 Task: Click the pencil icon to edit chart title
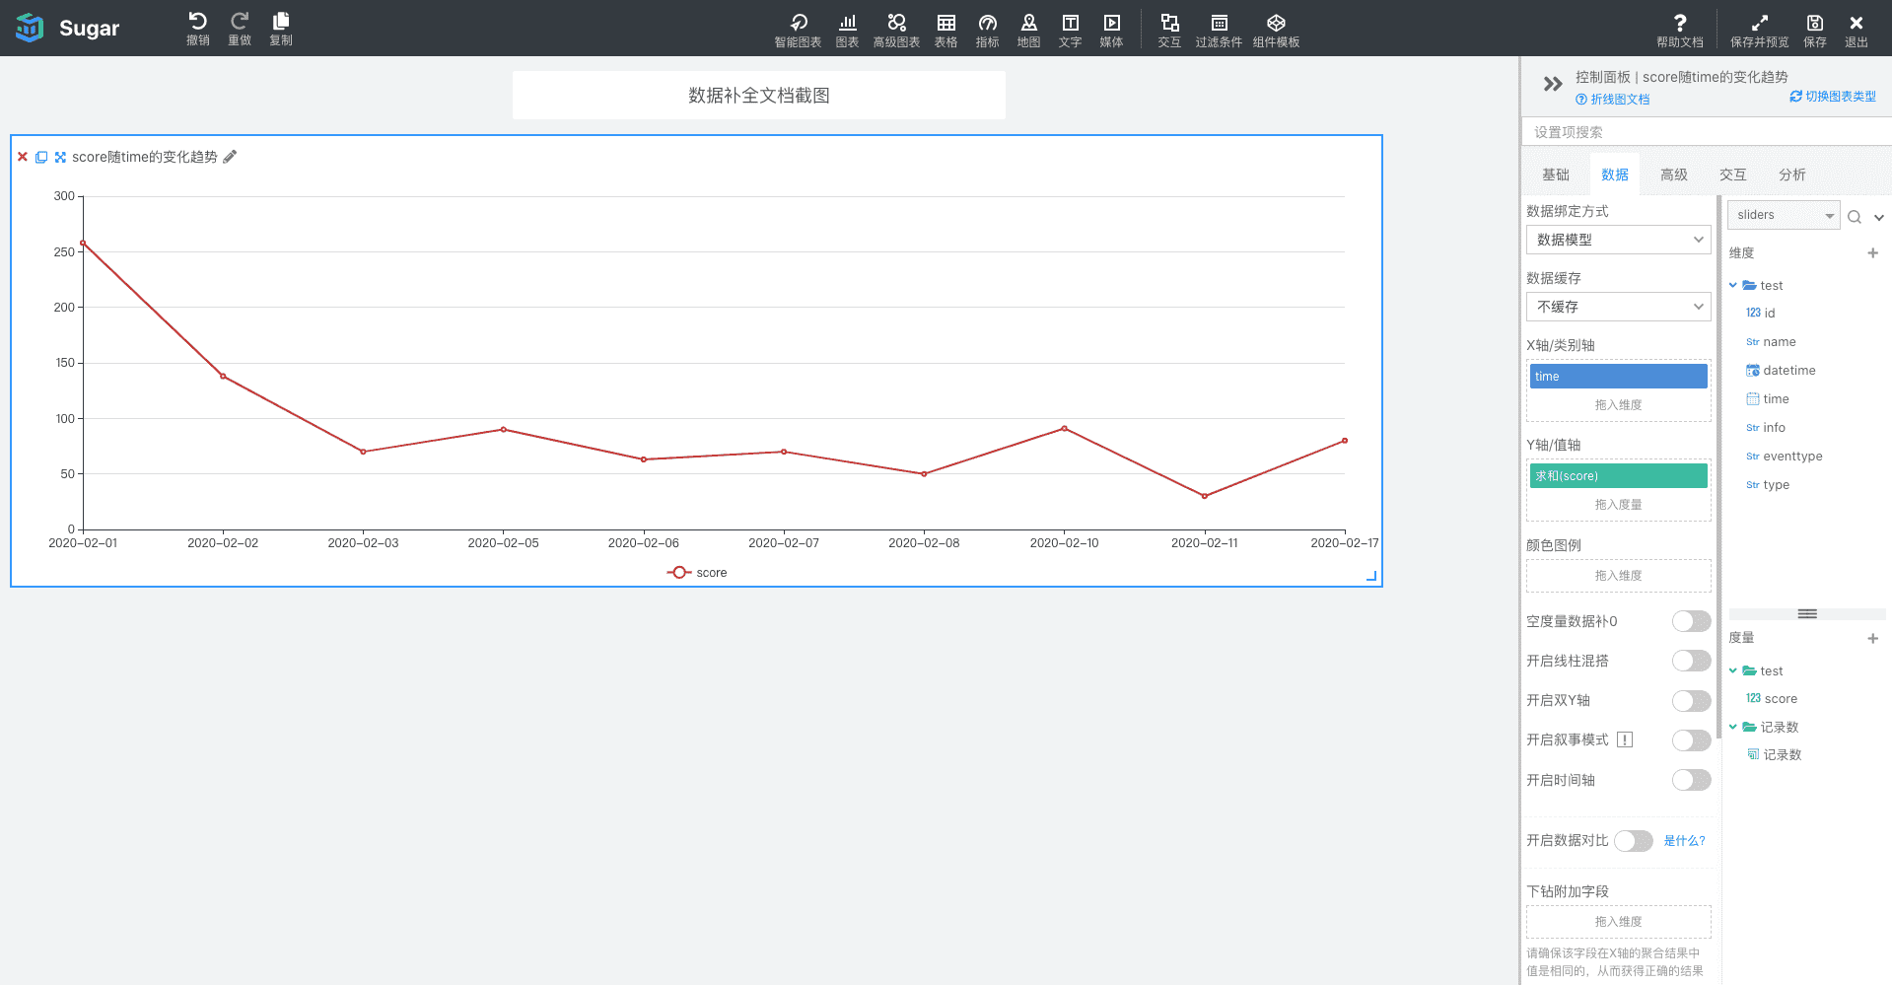pos(230,157)
